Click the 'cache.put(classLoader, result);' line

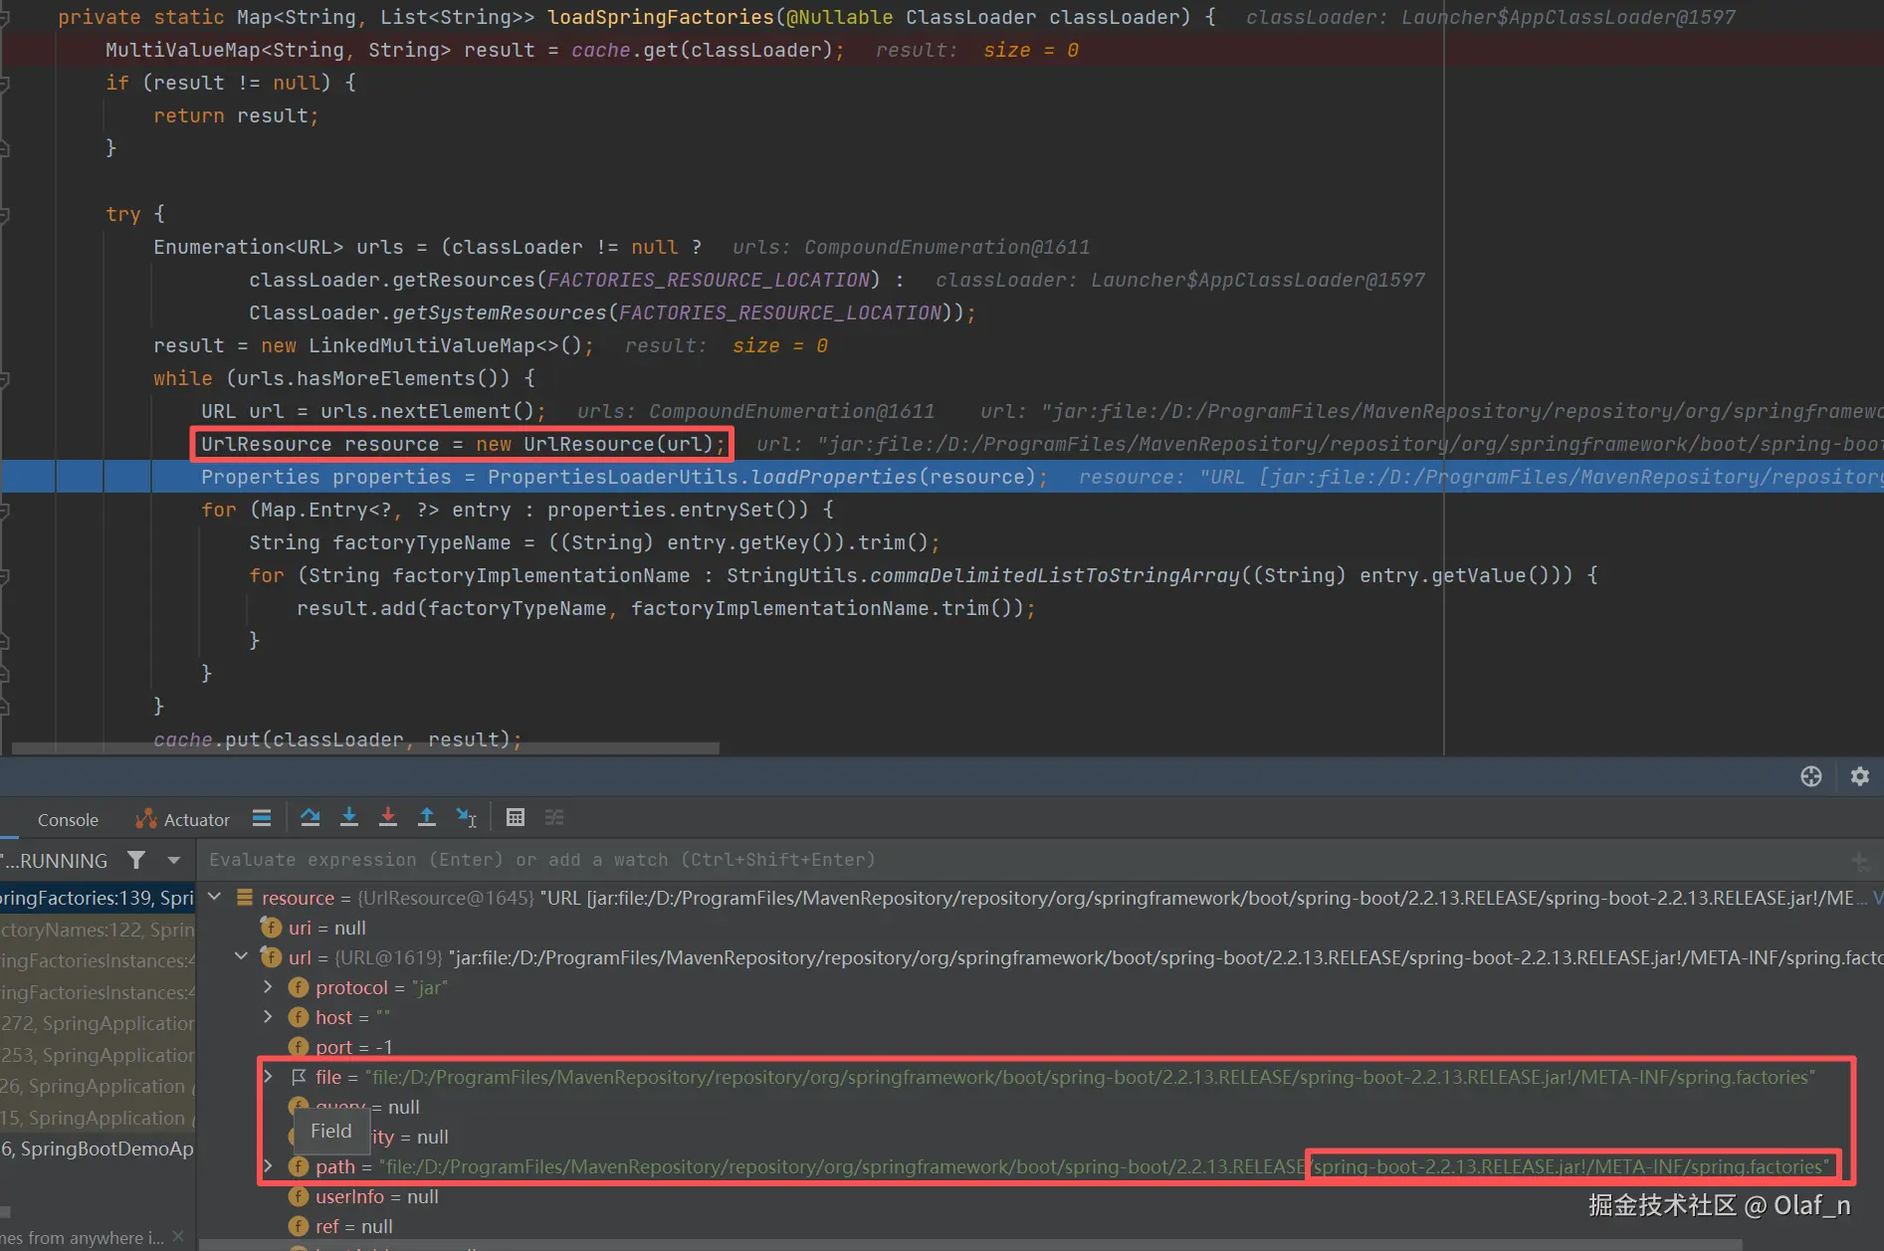(x=337, y=739)
